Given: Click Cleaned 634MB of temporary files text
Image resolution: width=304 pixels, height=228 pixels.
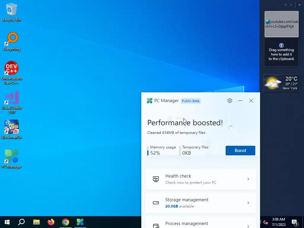Looking at the screenshot, I should click(x=176, y=133).
